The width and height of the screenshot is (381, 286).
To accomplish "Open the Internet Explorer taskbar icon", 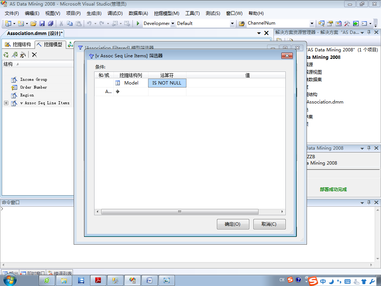I will 47,281.
